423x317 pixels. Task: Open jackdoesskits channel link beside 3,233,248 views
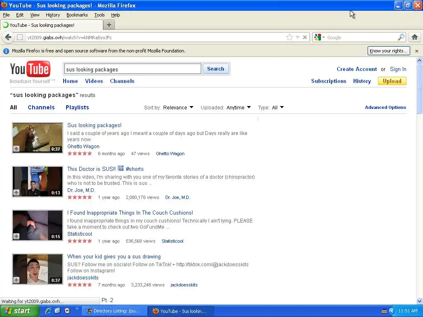(x=184, y=285)
